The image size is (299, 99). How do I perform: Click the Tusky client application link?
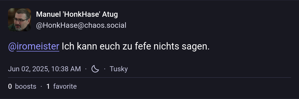[x=118, y=69]
